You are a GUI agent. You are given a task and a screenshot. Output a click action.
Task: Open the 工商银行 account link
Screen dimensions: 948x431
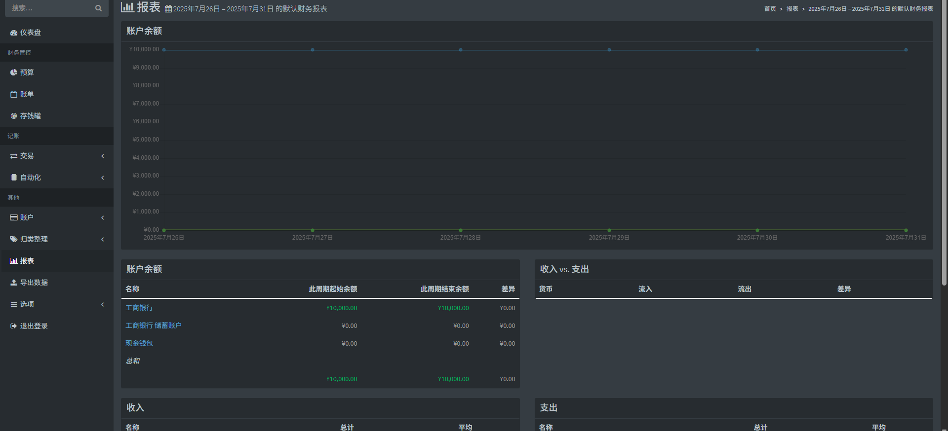point(139,308)
